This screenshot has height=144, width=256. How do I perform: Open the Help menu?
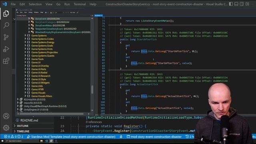tap(93, 4)
